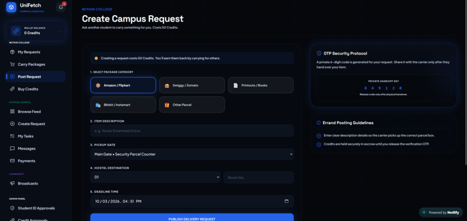Screen dimensions: 467x221
Task: Click the Blinkit / Instamart grocery icon
Action: [98, 105]
